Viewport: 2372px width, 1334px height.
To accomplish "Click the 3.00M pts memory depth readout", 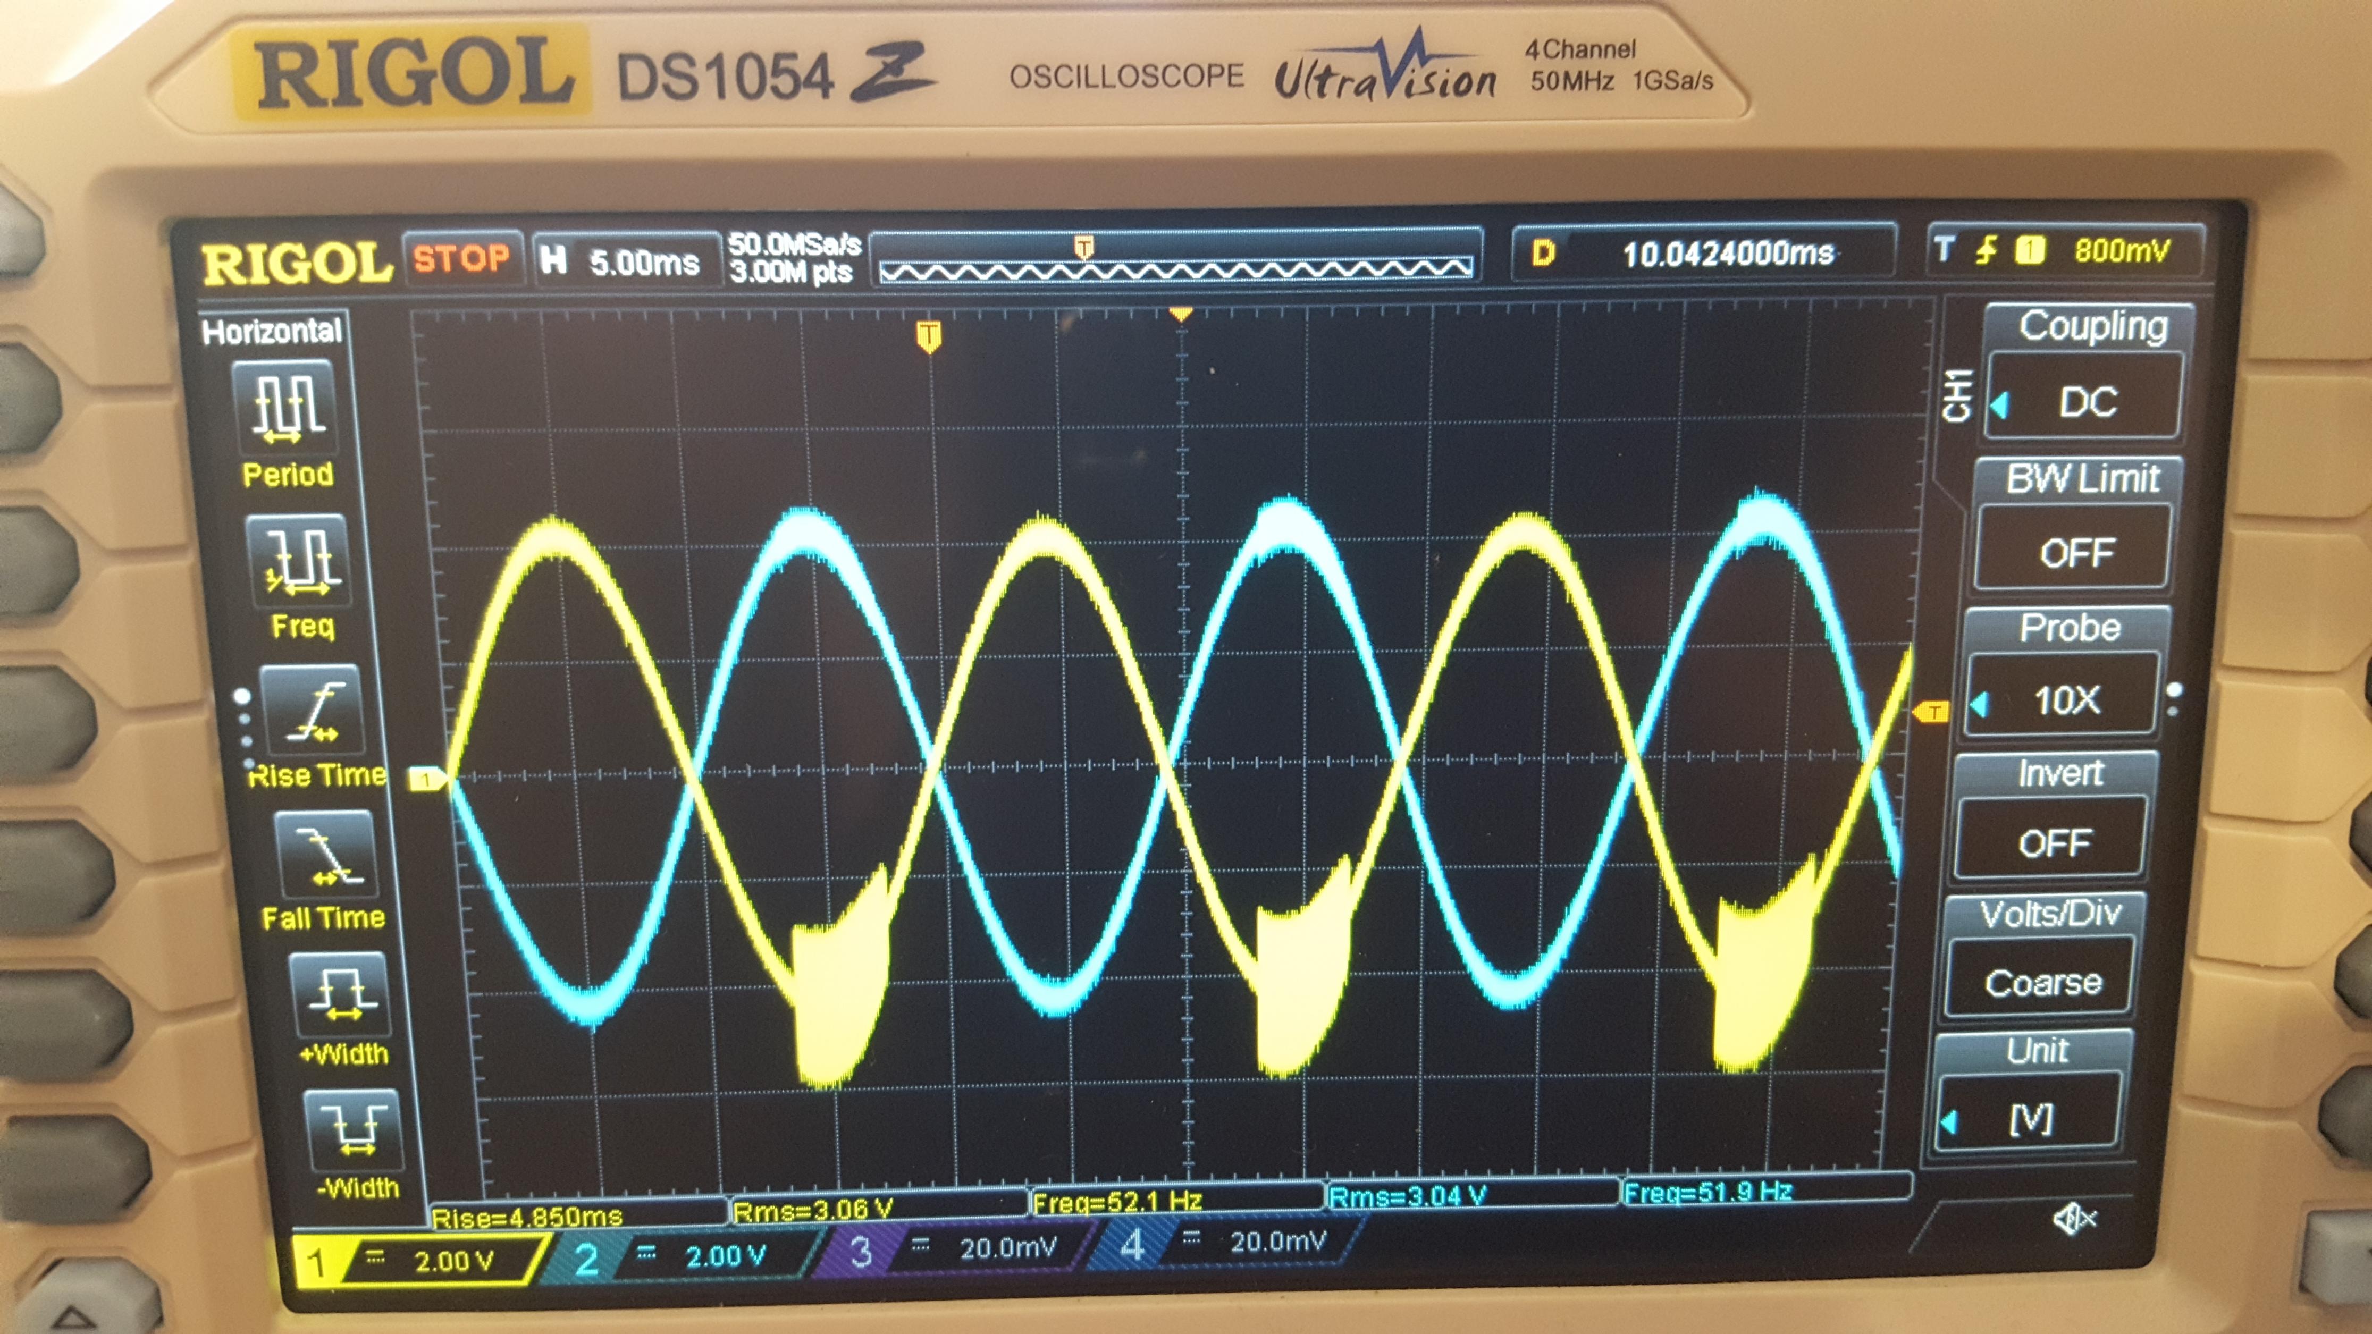I will pyautogui.click(x=791, y=272).
